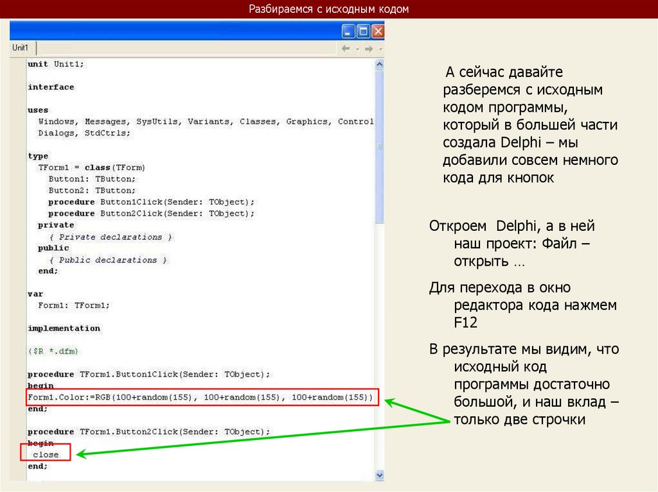This screenshot has height=492, width=658.
Task: Click the '{ Public declarations }' comment
Action: click(x=108, y=260)
